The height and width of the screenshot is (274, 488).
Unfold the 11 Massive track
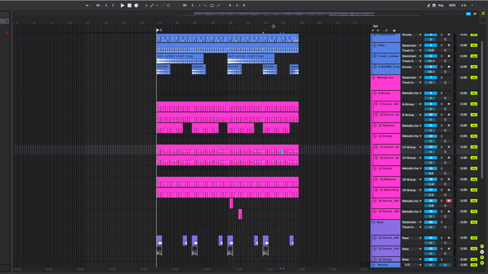coord(375,125)
